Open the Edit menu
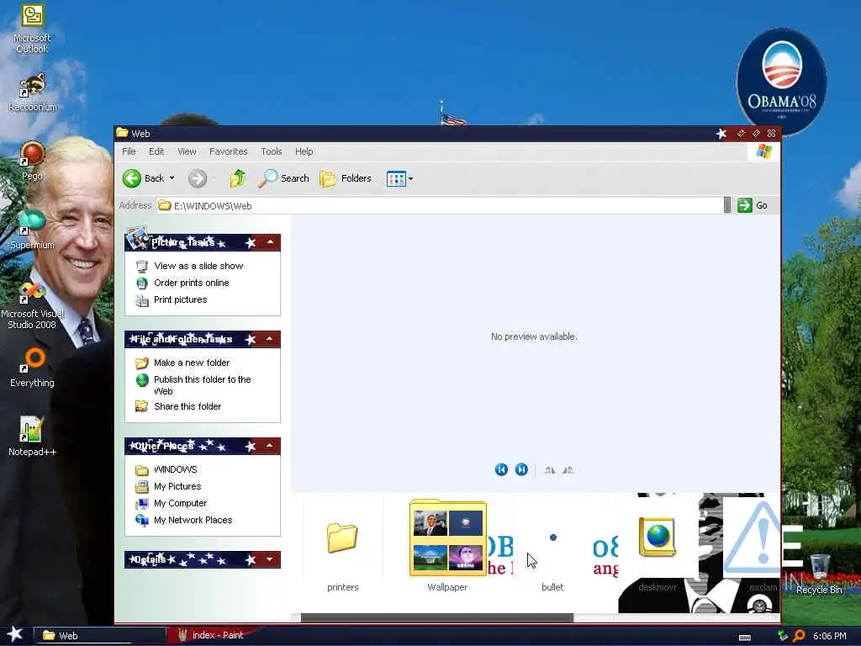 coord(156,151)
